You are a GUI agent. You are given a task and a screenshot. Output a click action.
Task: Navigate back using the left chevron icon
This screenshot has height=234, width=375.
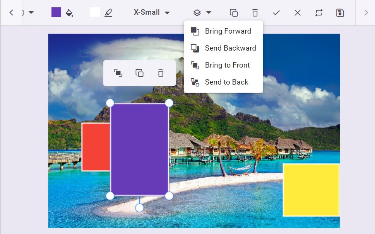(11, 12)
